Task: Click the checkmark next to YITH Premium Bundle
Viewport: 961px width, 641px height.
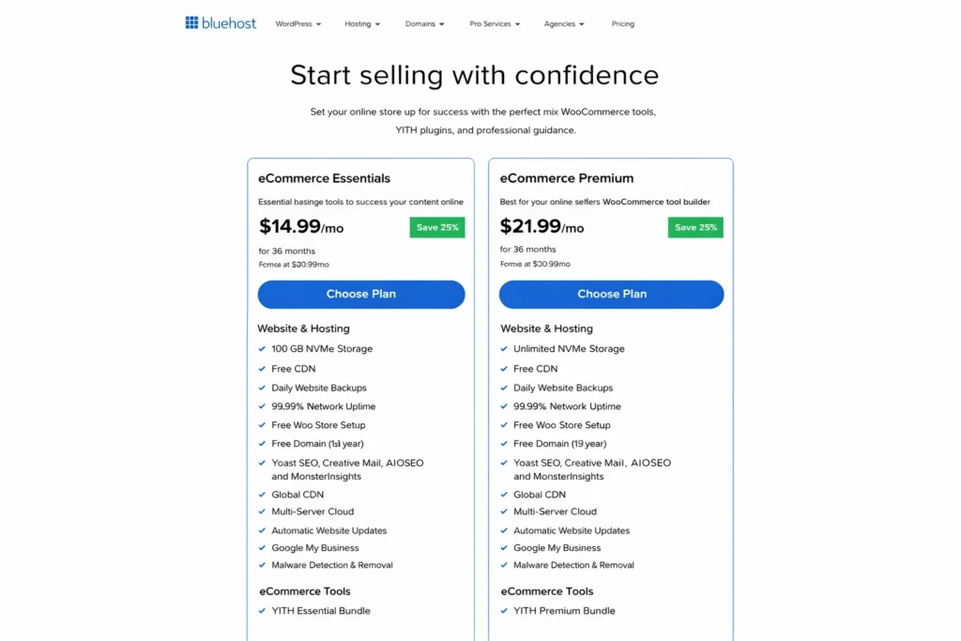Action: pyautogui.click(x=504, y=610)
